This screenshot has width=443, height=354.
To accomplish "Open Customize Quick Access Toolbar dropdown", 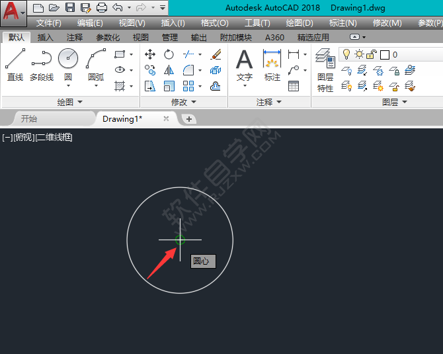I will coord(163,7).
